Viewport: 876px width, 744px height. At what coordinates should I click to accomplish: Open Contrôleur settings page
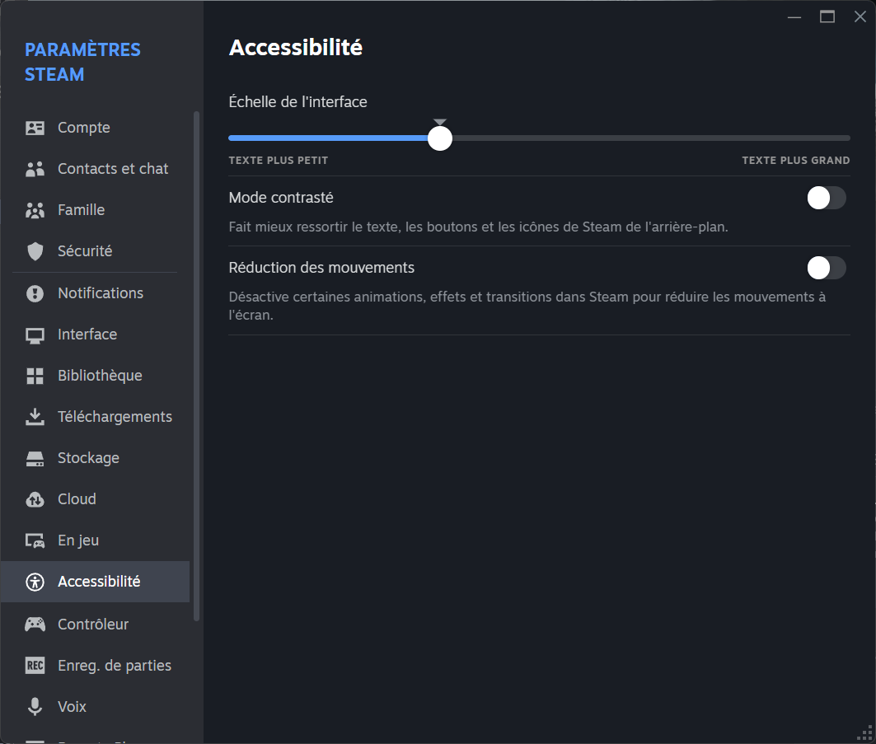click(x=95, y=624)
